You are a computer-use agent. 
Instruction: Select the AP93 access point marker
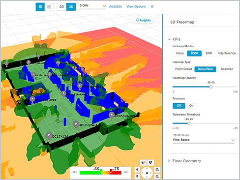(x=32, y=100)
